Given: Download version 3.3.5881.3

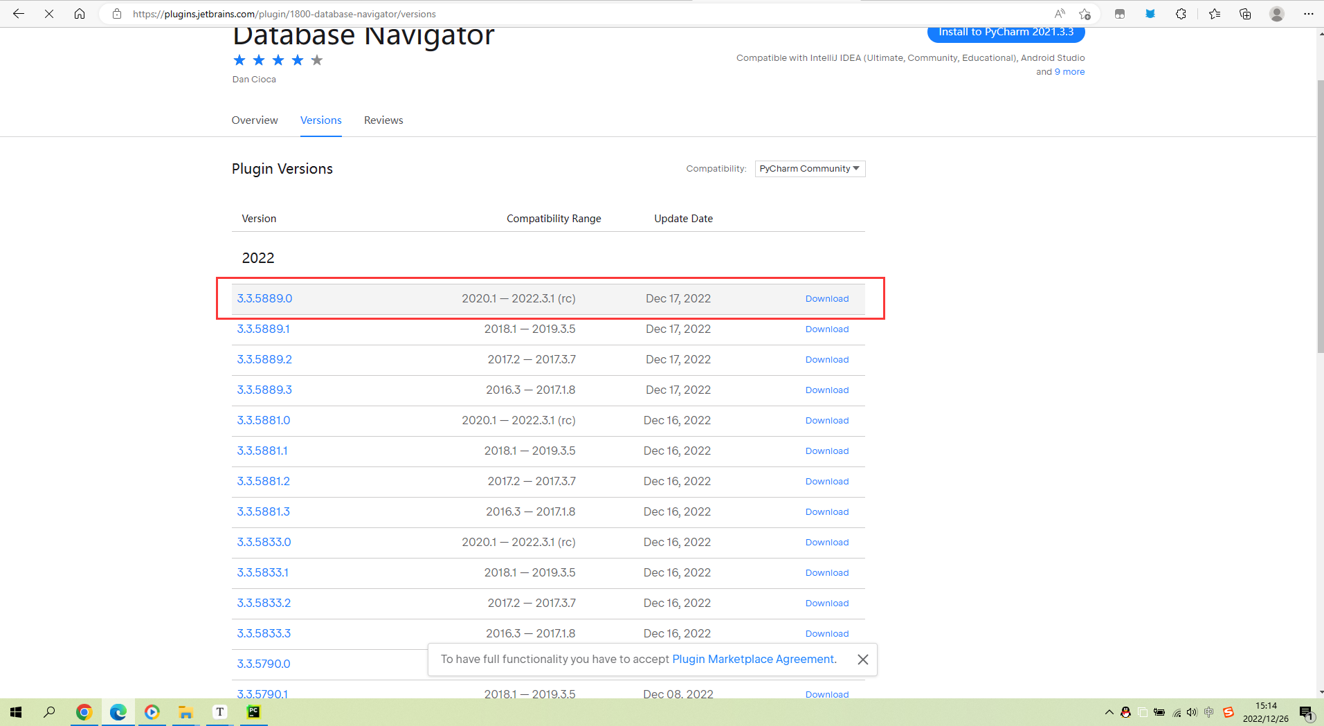Looking at the screenshot, I should 827,512.
